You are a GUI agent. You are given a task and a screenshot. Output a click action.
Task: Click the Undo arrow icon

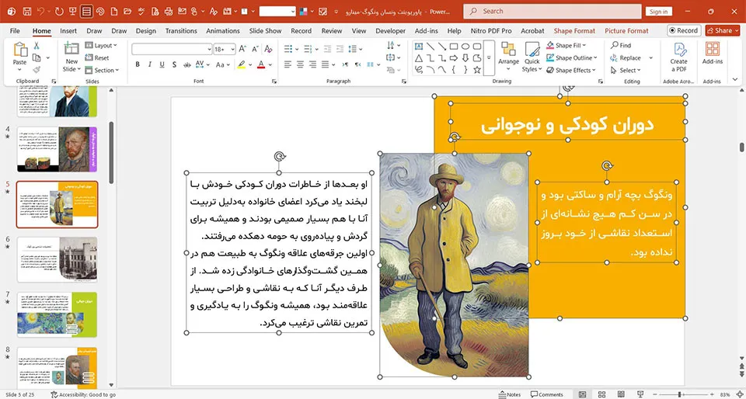40,11
